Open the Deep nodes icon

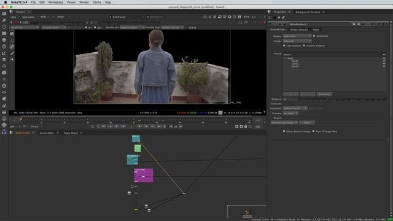(4, 79)
